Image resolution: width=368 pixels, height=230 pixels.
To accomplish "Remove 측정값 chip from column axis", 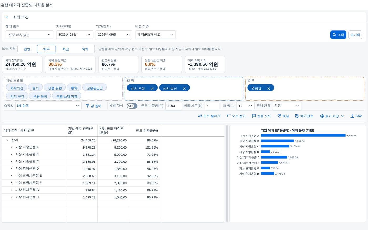I will pos(269,89).
